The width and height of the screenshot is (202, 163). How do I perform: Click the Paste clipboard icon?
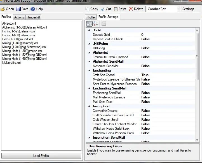pos(116,9)
